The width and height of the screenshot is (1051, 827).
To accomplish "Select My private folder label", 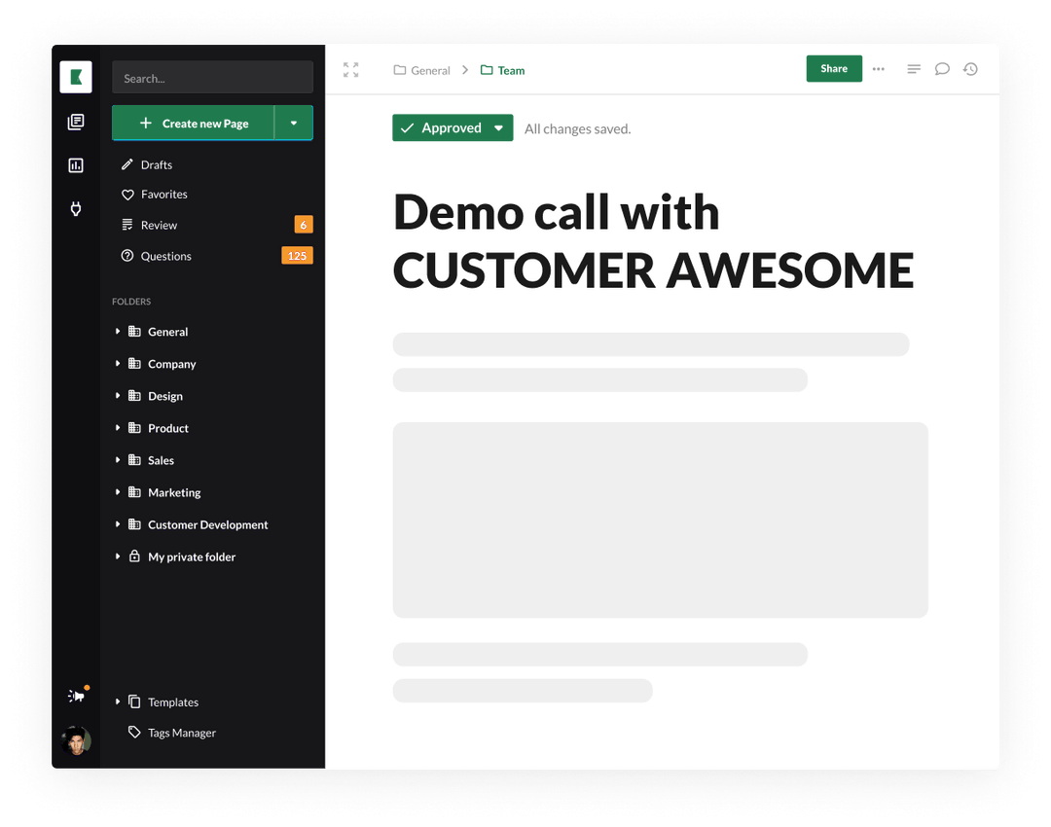I will pyautogui.click(x=192, y=557).
